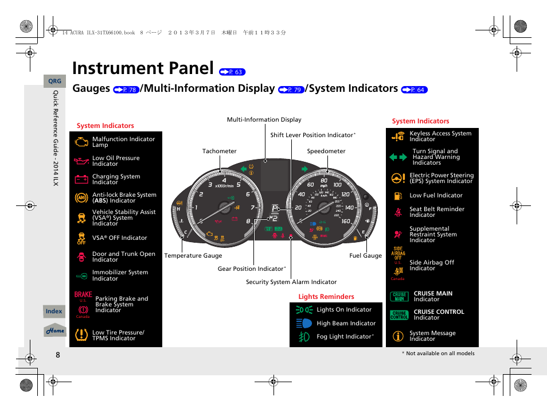Viewport: 547px width, 412px height.
Task: Click the red BRAKE U.S. indicator icon
Action: coord(83,294)
